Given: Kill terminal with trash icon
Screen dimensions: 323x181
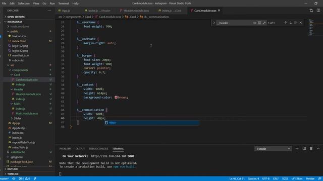Looking at the screenshot, I should 311,148.
